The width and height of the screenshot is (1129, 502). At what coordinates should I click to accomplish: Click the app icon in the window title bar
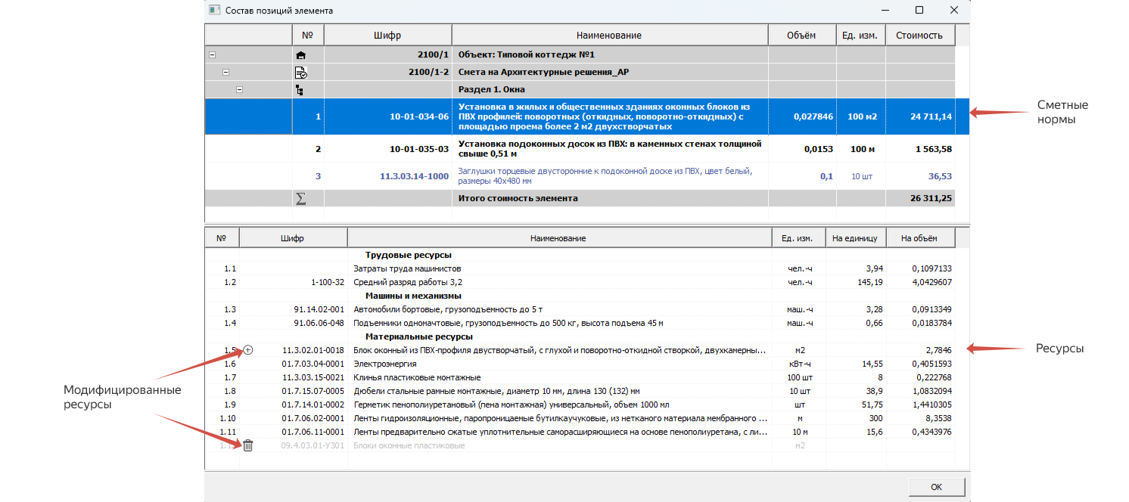tap(214, 11)
